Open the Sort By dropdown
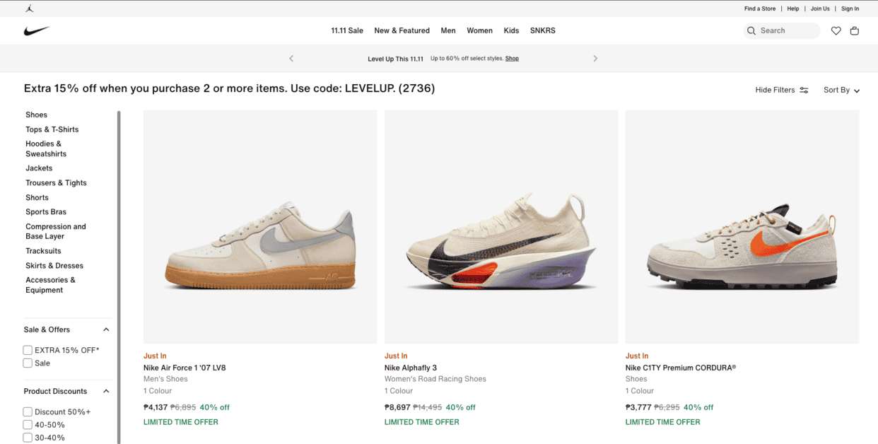878x444 pixels. point(841,90)
